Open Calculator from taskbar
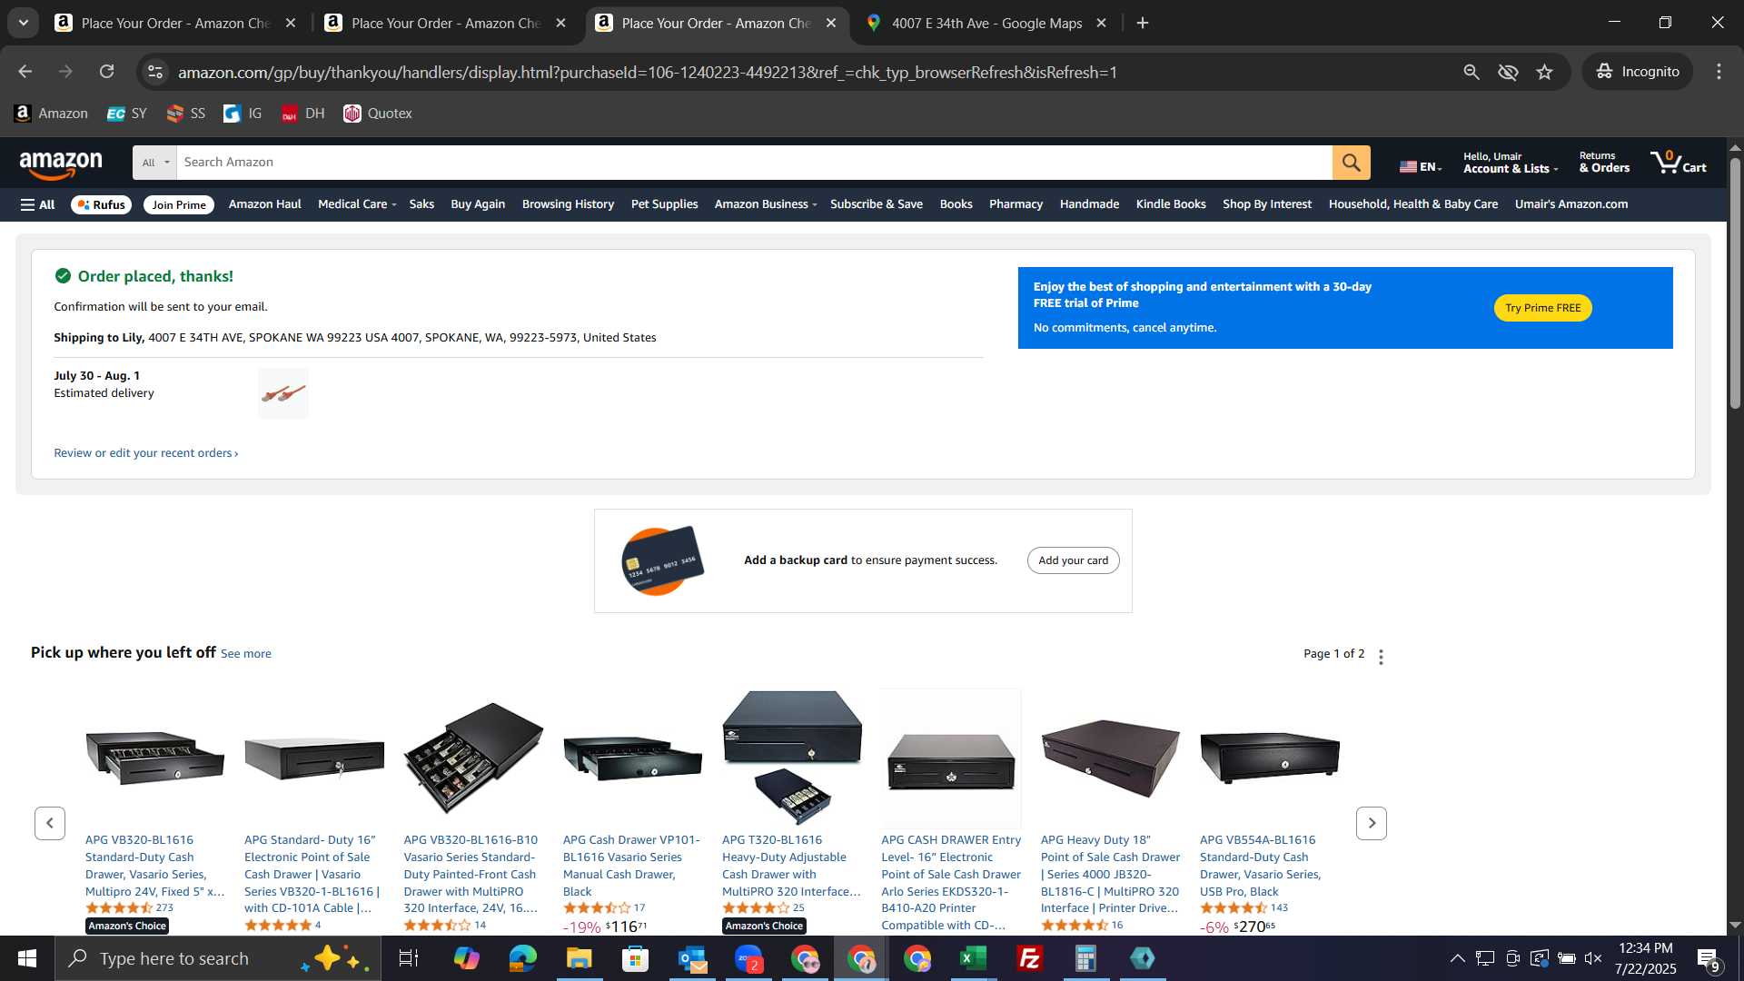 [1086, 958]
